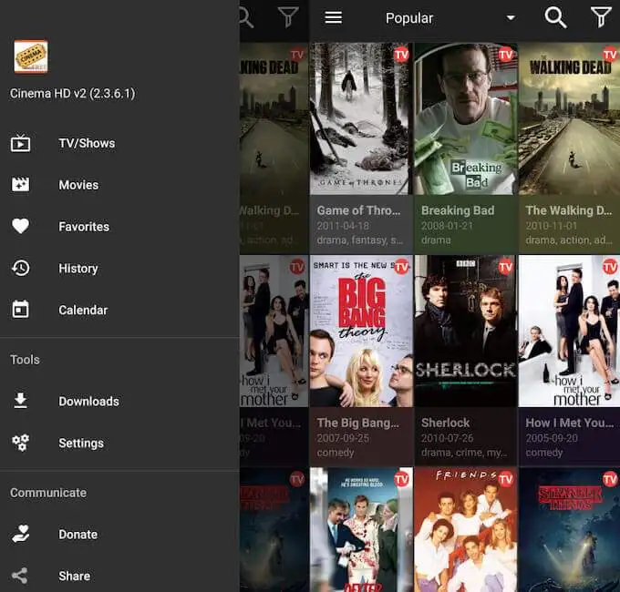Tap the TV badge on Friends poster

(x=506, y=479)
